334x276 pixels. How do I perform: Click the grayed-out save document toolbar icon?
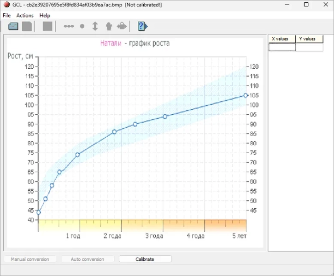point(27,26)
